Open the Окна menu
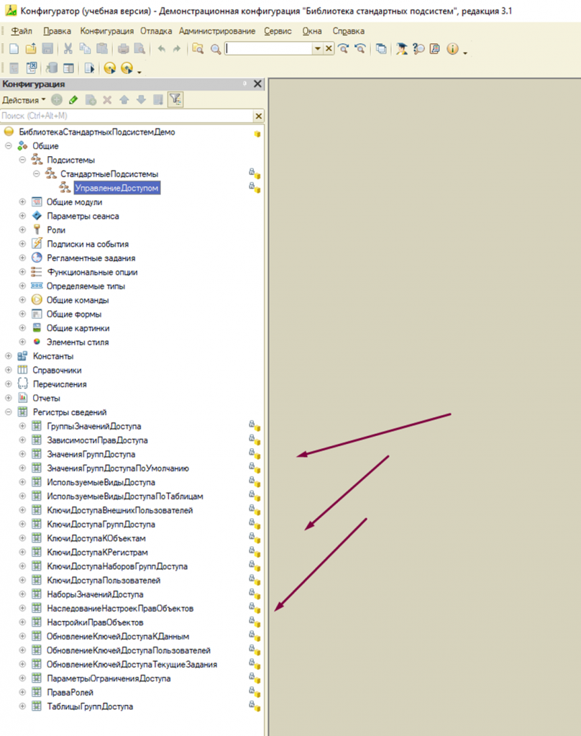 tap(312, 31)
